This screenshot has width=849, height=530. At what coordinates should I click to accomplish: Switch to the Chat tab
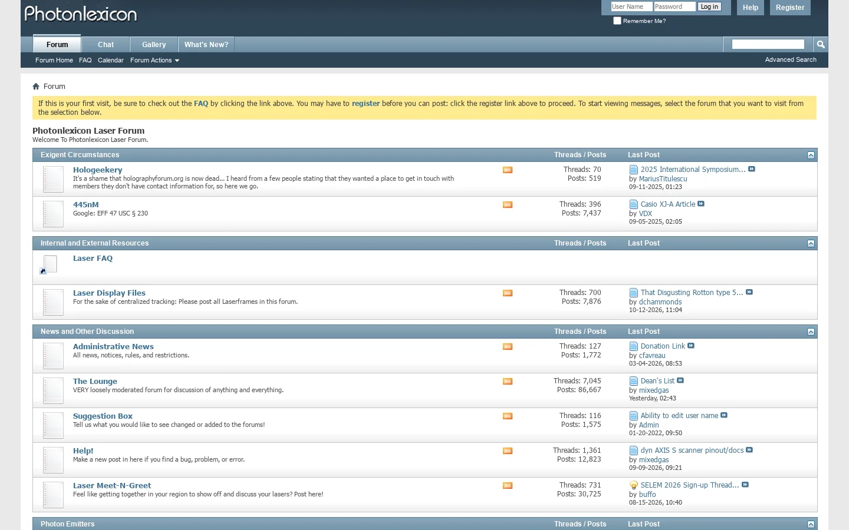click(x=106, y=45)
